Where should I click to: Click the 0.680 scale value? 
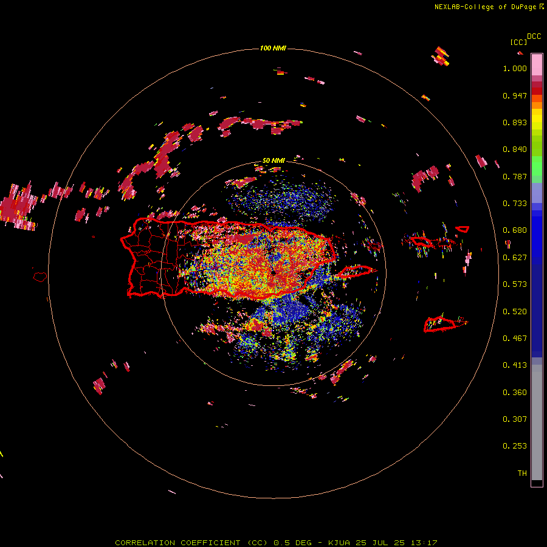(515, 230)
